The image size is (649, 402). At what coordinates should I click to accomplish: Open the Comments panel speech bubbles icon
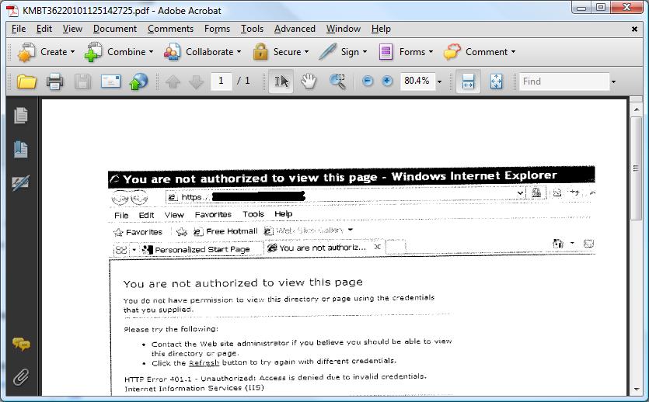click(21, 344)
